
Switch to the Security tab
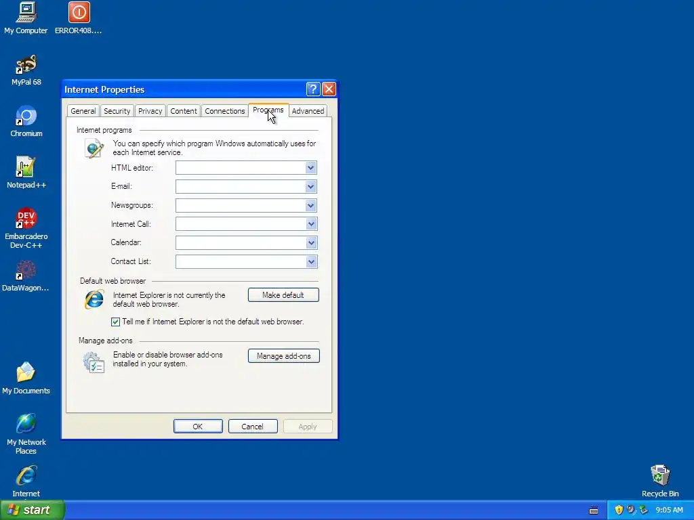[x=117, y=111]
